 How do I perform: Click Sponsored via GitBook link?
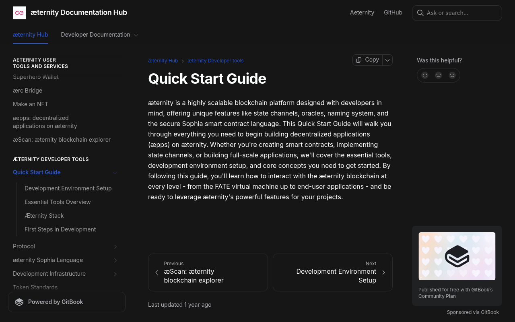pyautogui.click(x=473, y=312)
